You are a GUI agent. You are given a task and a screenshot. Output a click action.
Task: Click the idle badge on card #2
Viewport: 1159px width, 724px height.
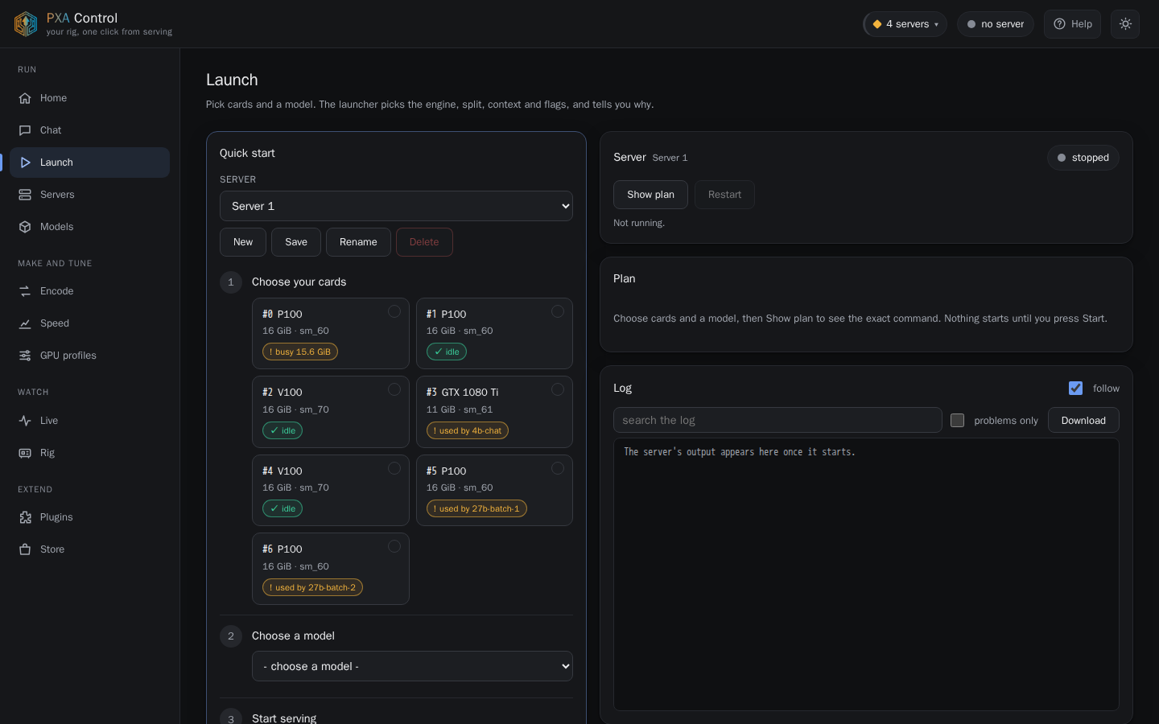click(x=283, y=430)
